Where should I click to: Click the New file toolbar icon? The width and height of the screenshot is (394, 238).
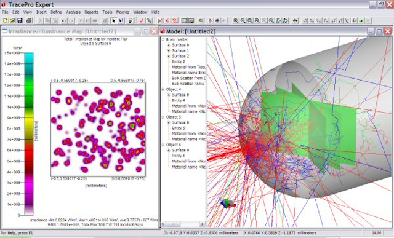click(x=5, y=20)
